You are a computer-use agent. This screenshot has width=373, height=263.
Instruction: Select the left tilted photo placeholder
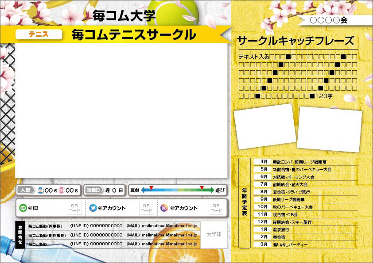pyautogui.click(x=265, y=126)
